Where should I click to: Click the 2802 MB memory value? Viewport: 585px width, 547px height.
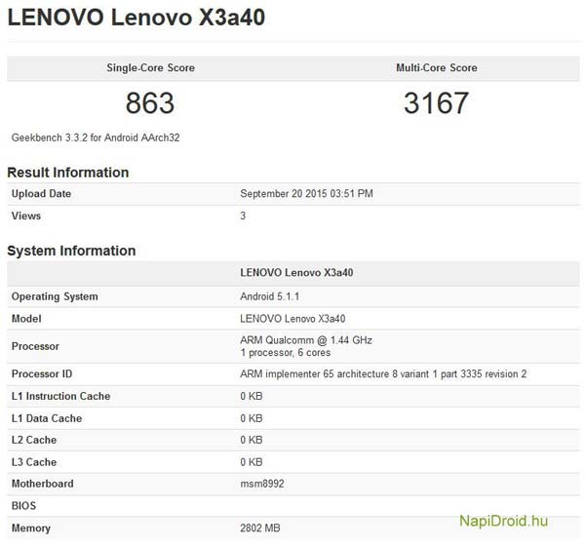260,528
